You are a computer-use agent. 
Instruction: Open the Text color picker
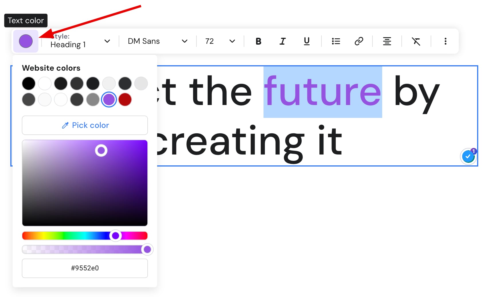point(26,41)
